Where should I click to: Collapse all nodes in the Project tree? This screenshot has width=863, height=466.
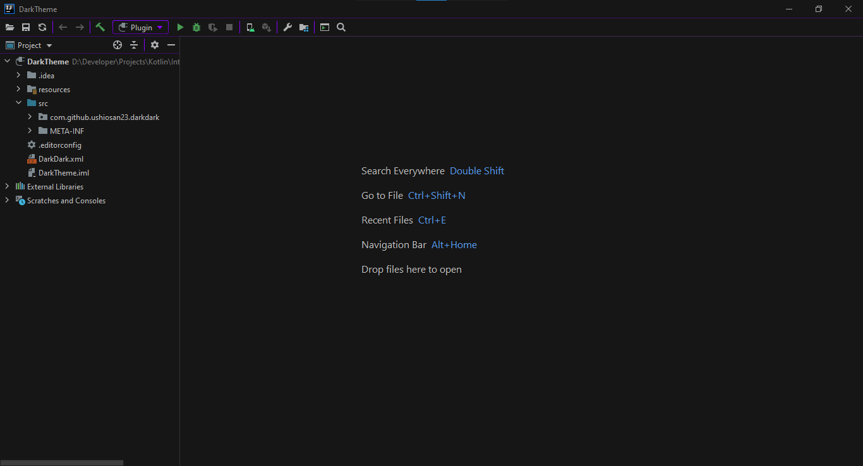coord(134,45)
